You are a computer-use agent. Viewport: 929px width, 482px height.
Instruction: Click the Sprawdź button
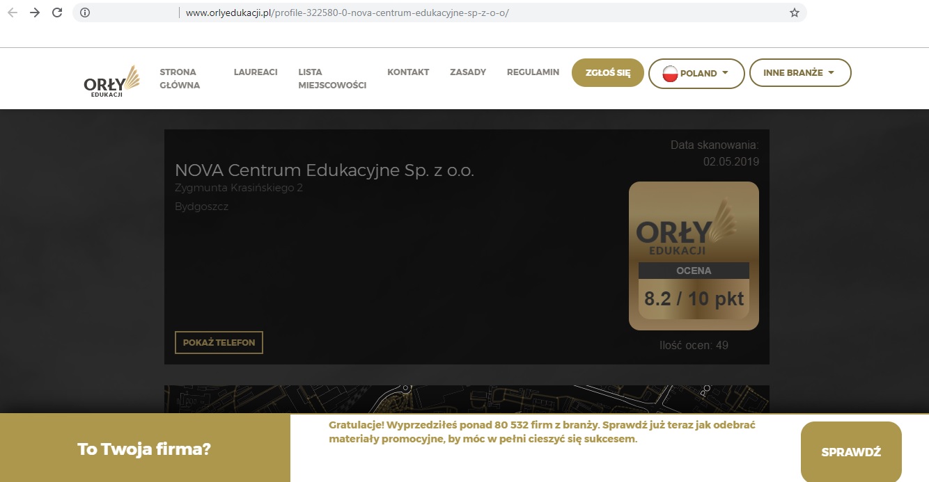[851, 452]
